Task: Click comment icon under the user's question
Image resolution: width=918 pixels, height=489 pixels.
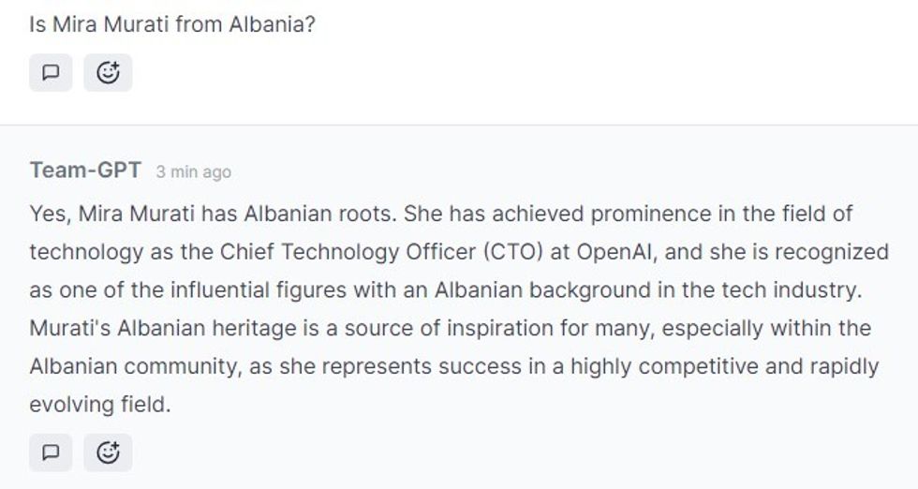Action: 51,72
